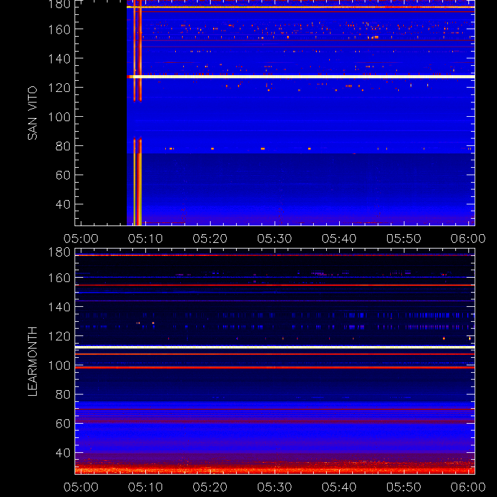Pick the 100 tick label on LEARMONTH plot
Viewport: 497px width, 497px height.
click(x=59, y=365)
